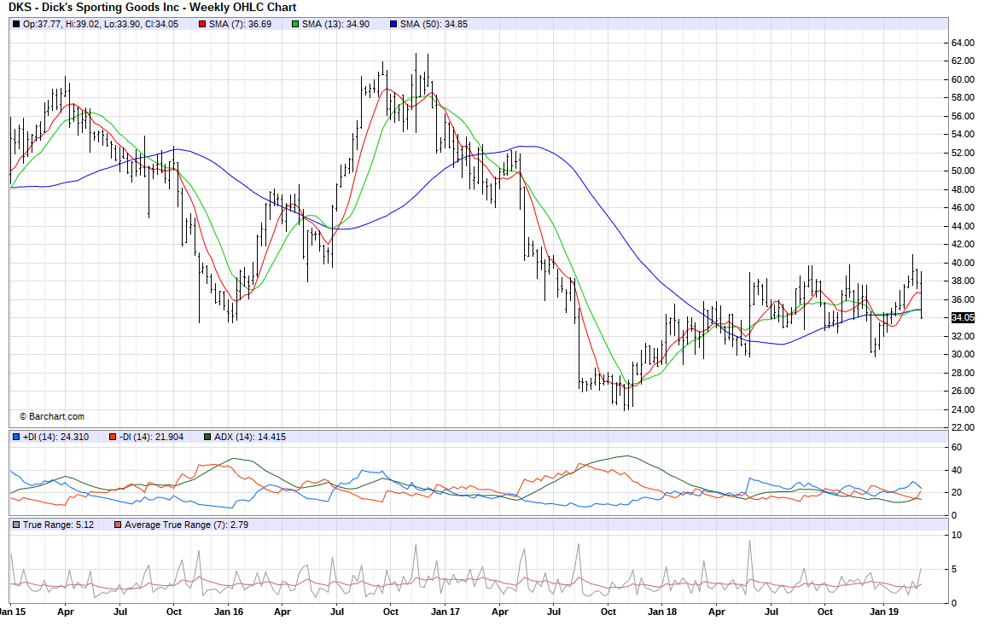
Task: Click the "Jan 16" date axis label
Action: (x=229, y=612)
